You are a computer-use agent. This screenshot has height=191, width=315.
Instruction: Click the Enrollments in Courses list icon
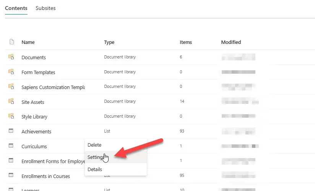[x=11, y=176]
